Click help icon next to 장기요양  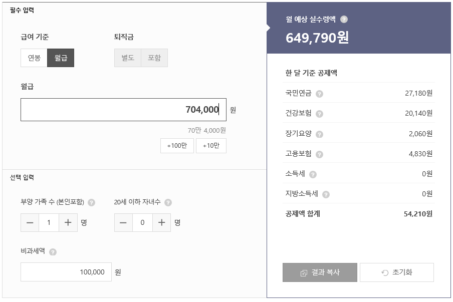319,134
